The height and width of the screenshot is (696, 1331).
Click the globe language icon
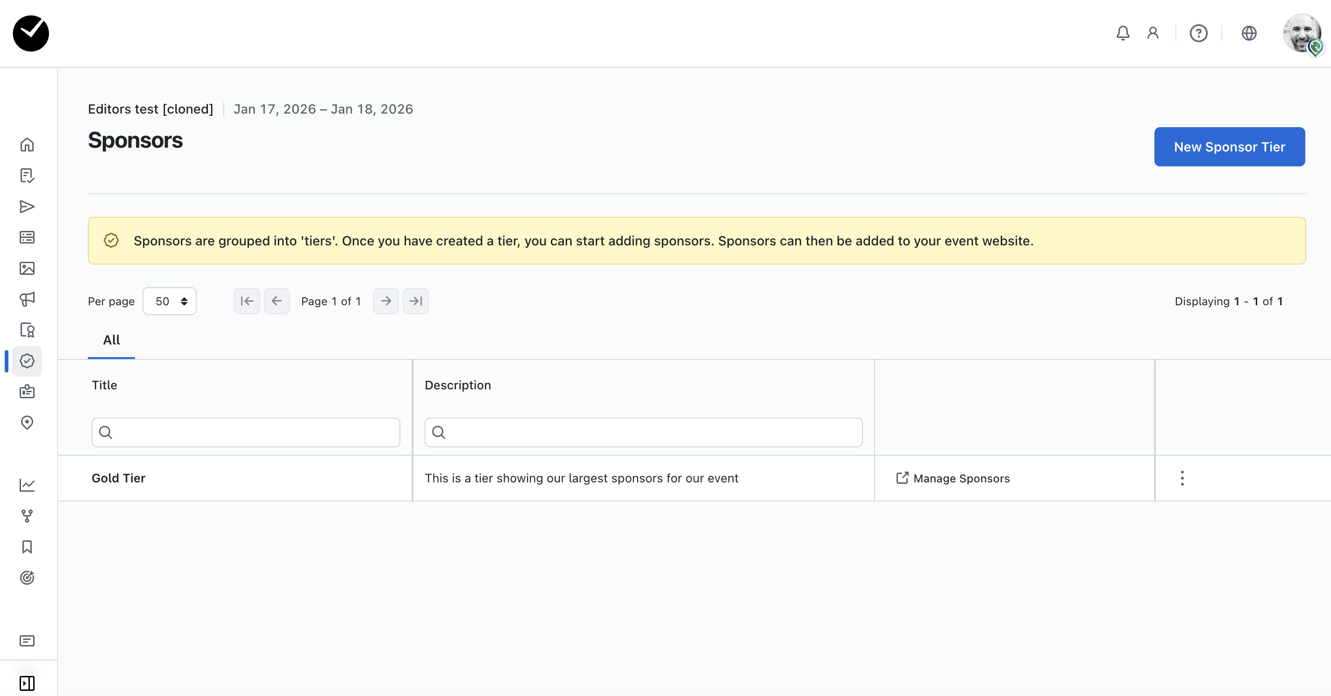coord(1249,33)
